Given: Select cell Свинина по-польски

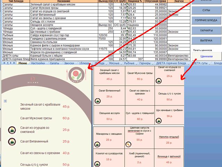Looking at the screenshot, I should [64, 42].
